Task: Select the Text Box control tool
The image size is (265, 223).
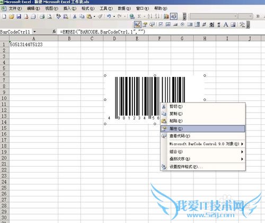Action: pyautogui.click(x=168, y=24)
